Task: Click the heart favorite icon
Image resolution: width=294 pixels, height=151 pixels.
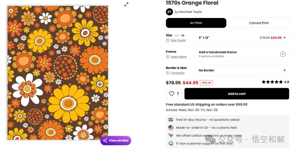Action: (x=171, y=94)
